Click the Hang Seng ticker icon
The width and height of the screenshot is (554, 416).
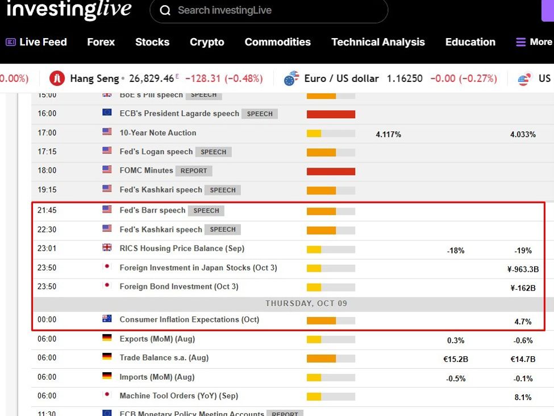57,78
